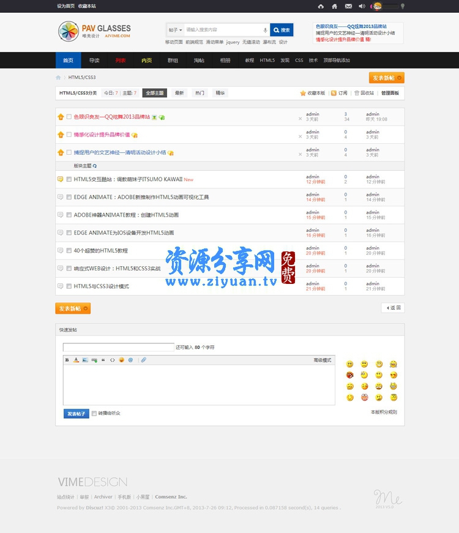Click the top orange 发表新帖 button

pos(387,78)
